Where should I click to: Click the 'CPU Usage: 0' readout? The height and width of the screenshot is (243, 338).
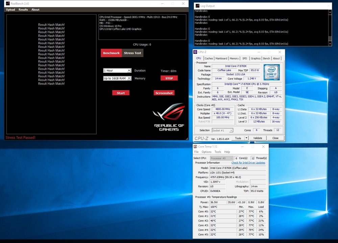142,45
